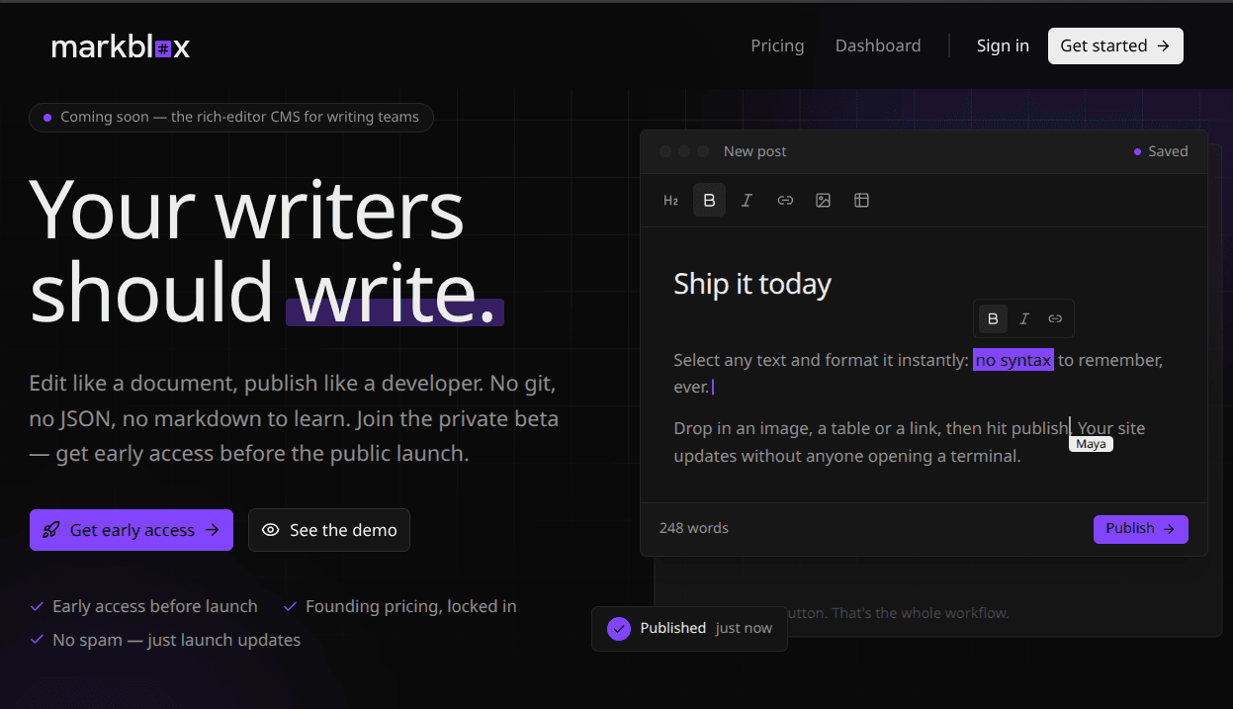Click the arrow icon in Publish button
Viewport: 1233px width, 709px height.
pos(1169,529)
